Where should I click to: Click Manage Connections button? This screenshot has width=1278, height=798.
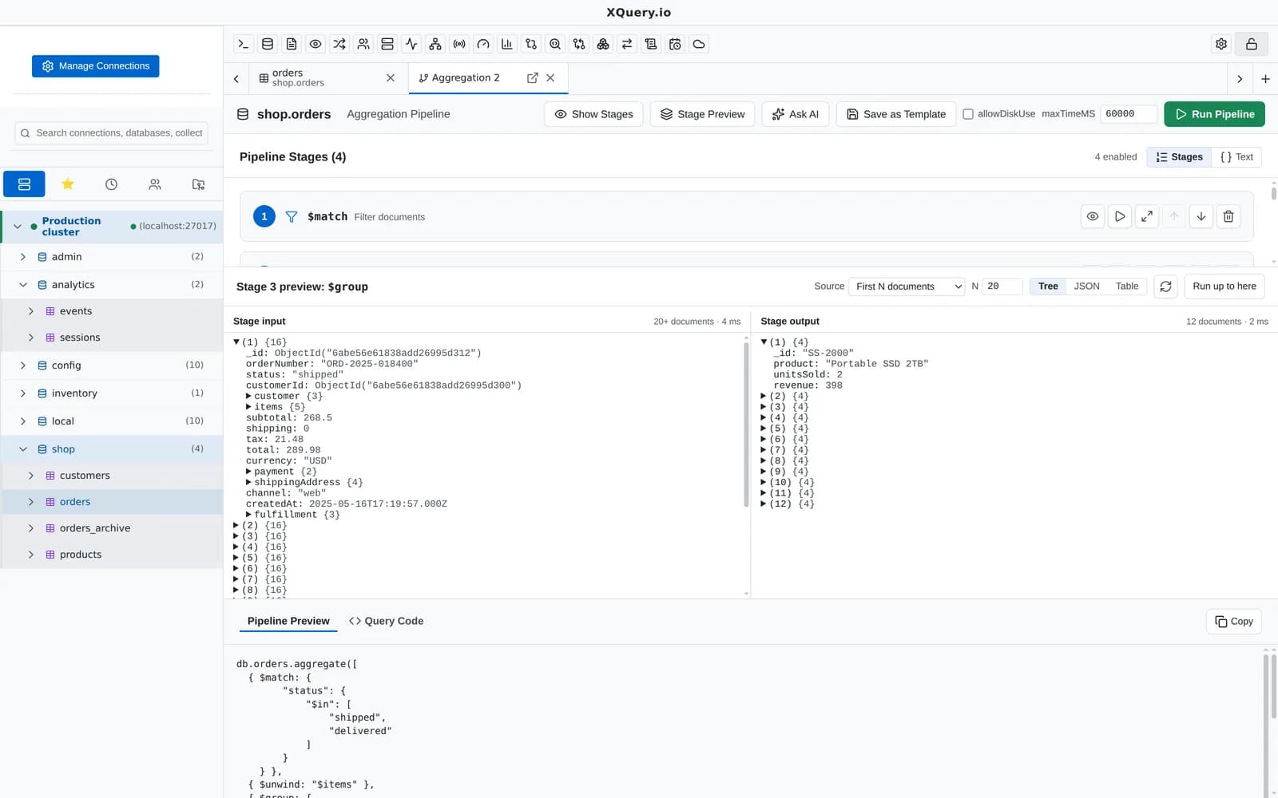click(x=96, y=66)
